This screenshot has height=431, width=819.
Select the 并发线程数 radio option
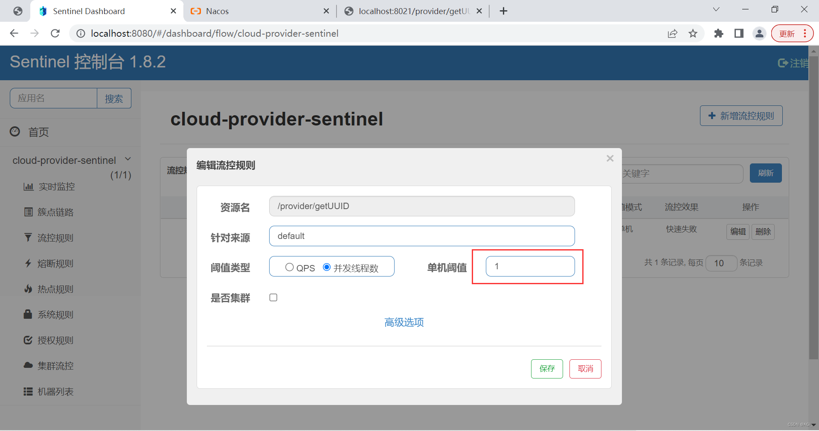pos(327,267)
